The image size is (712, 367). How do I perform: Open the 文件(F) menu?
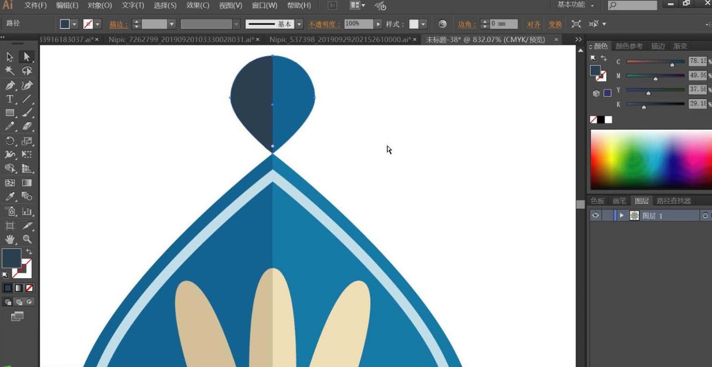(36, 6)
